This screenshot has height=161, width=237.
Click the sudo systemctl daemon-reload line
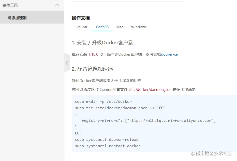[x=107, y=139]
